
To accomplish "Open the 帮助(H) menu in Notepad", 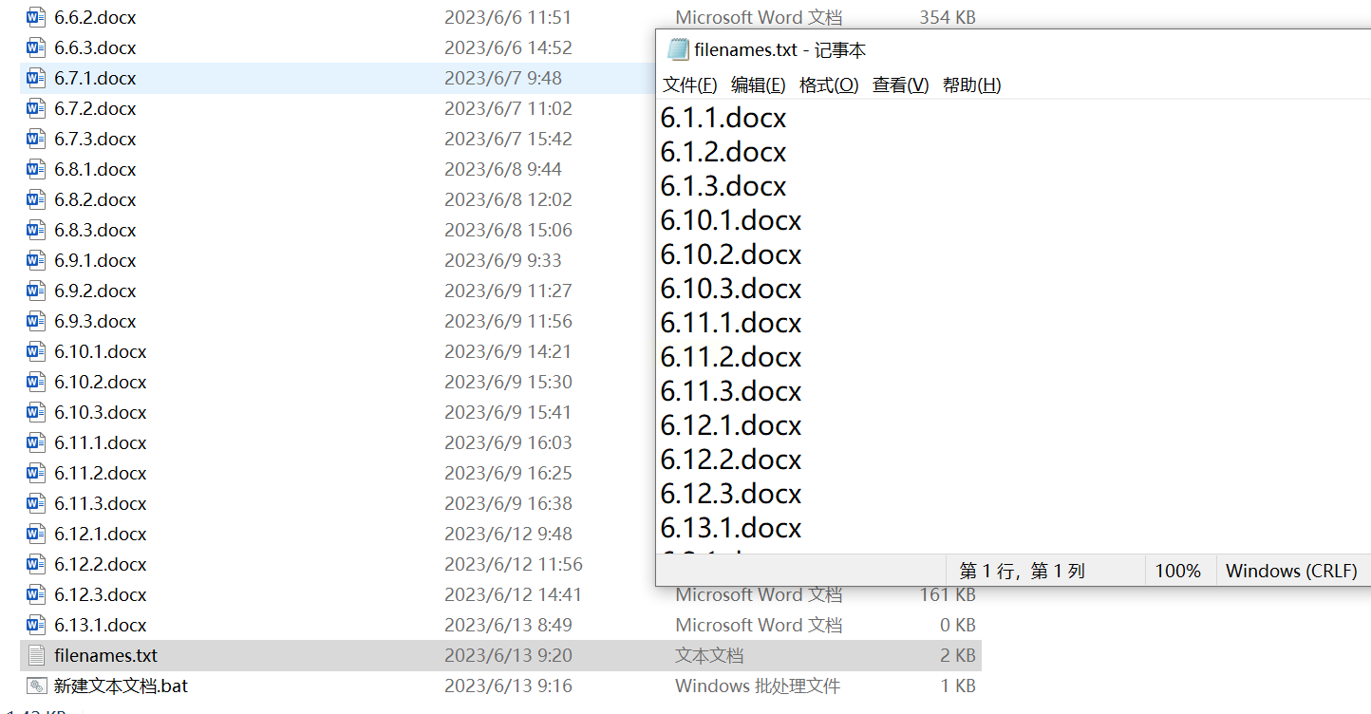I will (x=971, y=85).
